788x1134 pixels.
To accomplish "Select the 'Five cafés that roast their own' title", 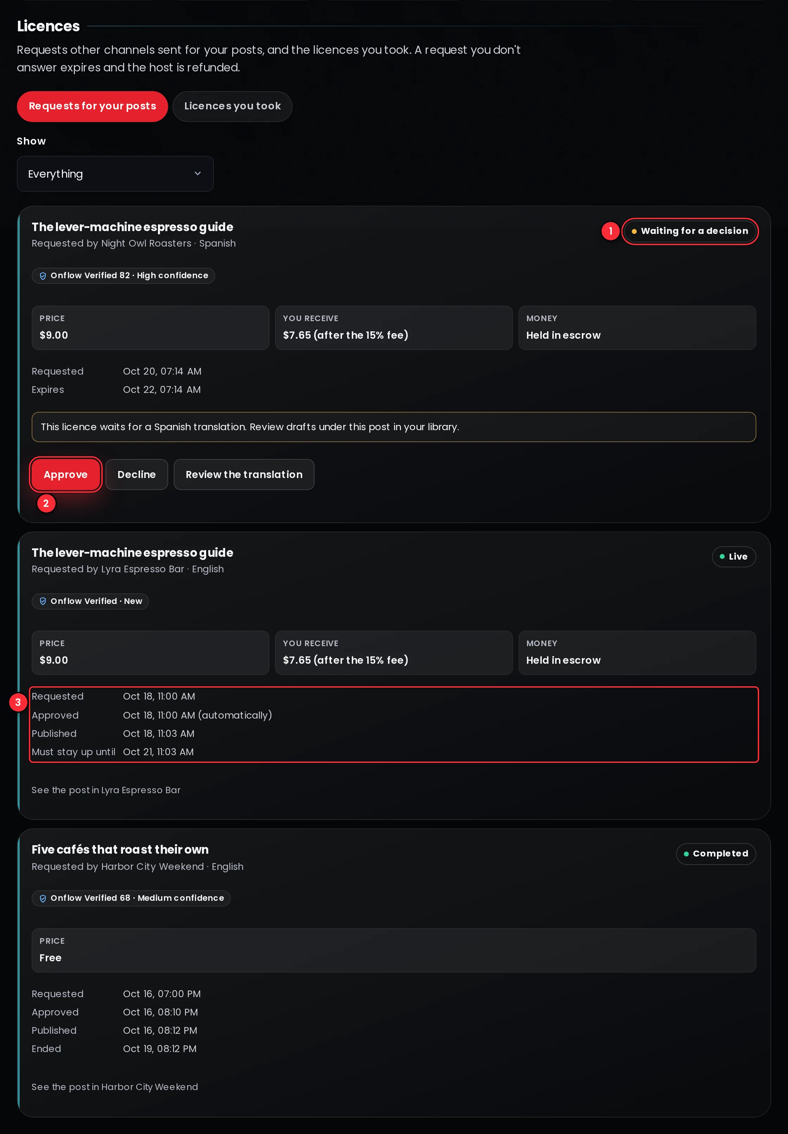I will (120, 849).
